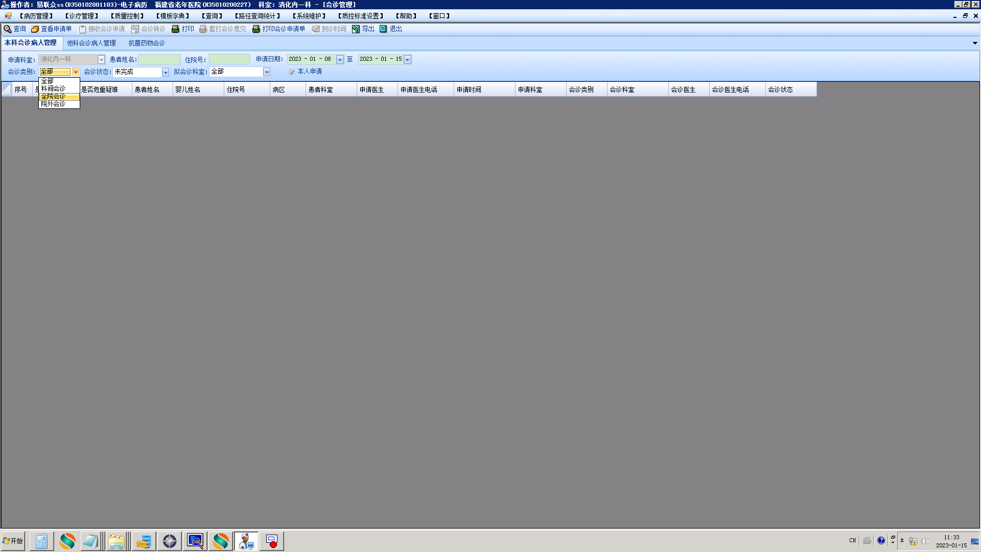Select 全院会诊 in the dropdown list
Screen dimensions: 981x552
54,97
